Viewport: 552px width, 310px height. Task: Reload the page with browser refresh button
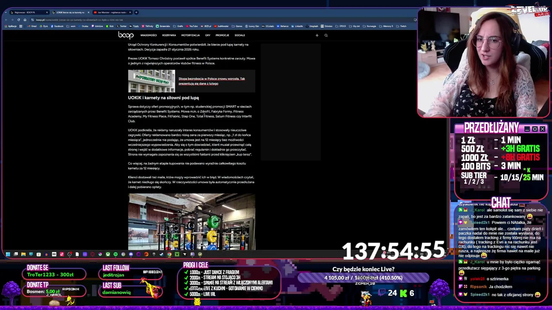[19, 20]
